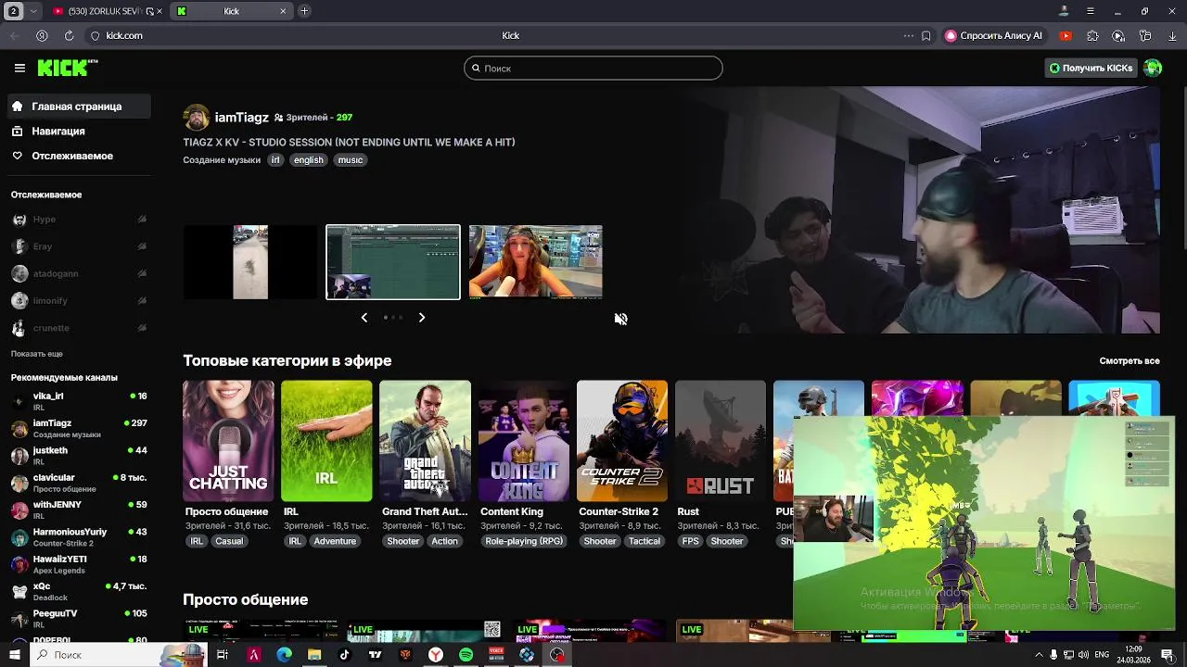Open the hamburger sidebar menu
The image size is (1187, 667).
pyautogui.click(x=19, y=68)
